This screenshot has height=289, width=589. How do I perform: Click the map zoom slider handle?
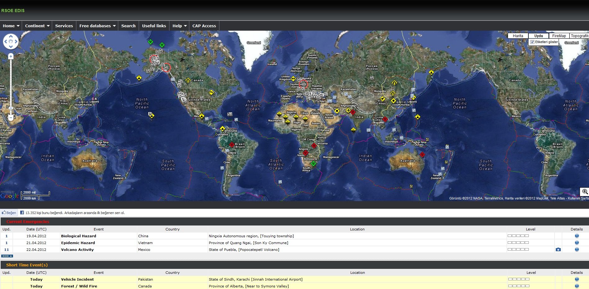(11, 108)
